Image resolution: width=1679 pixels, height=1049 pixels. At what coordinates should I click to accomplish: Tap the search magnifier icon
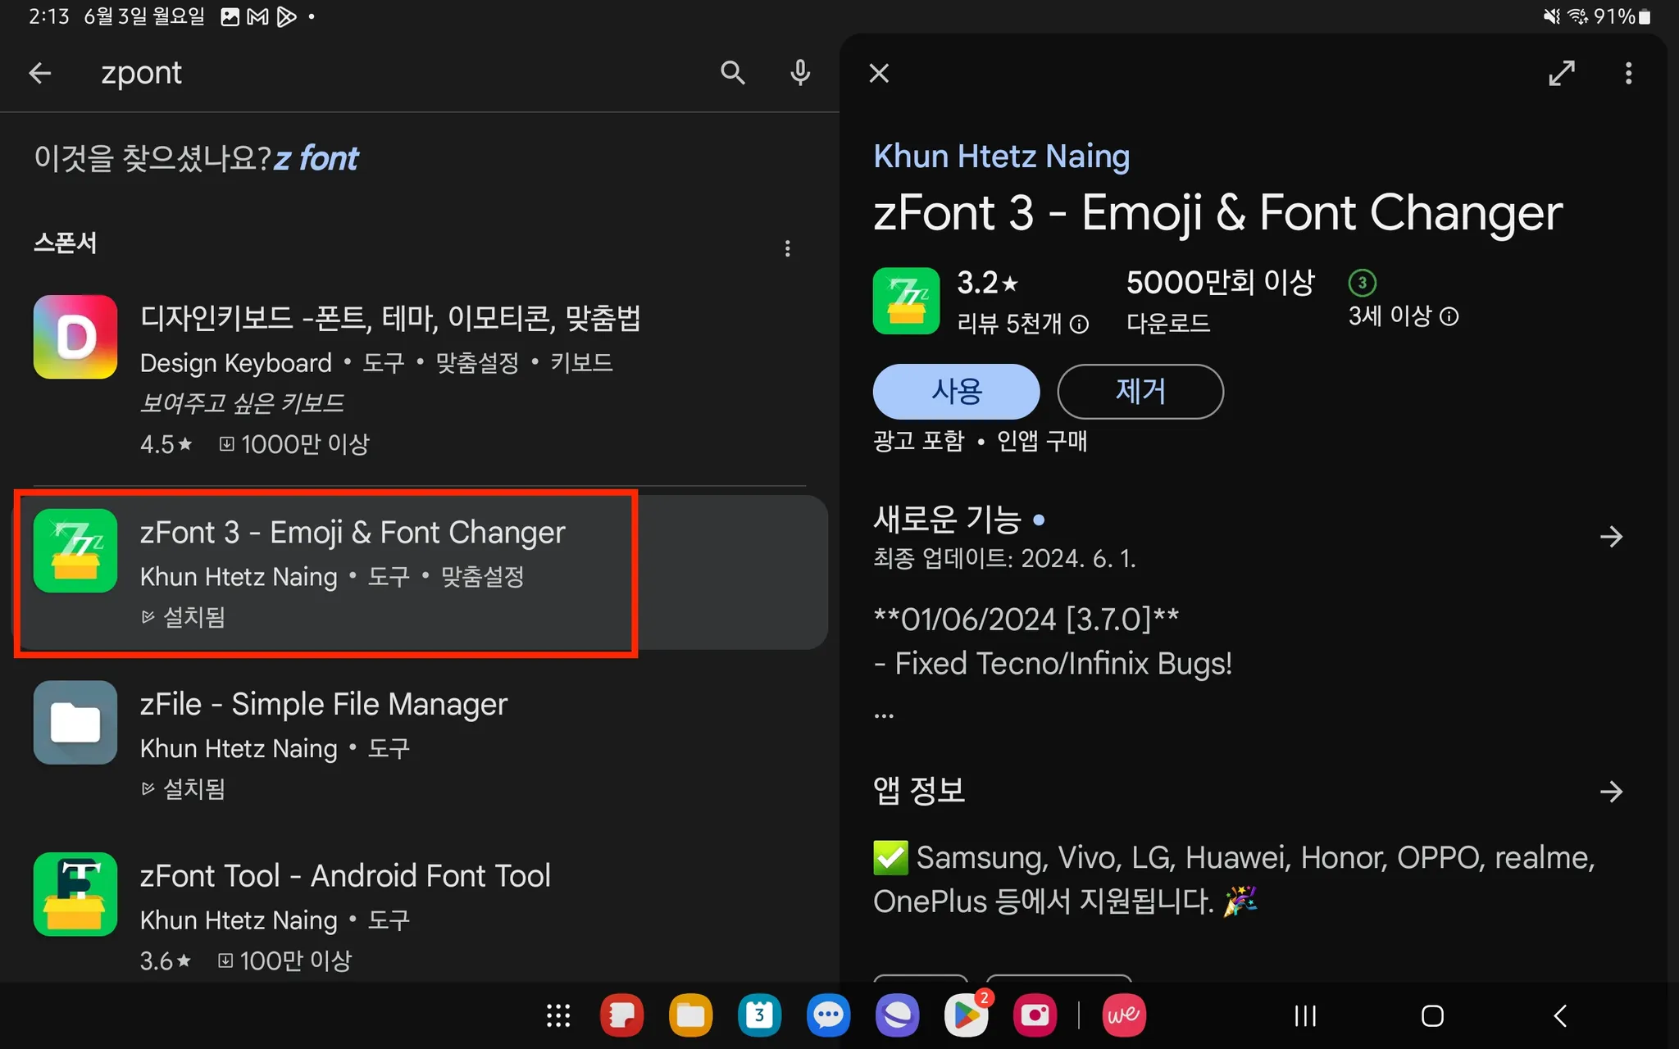pos(732,73)
